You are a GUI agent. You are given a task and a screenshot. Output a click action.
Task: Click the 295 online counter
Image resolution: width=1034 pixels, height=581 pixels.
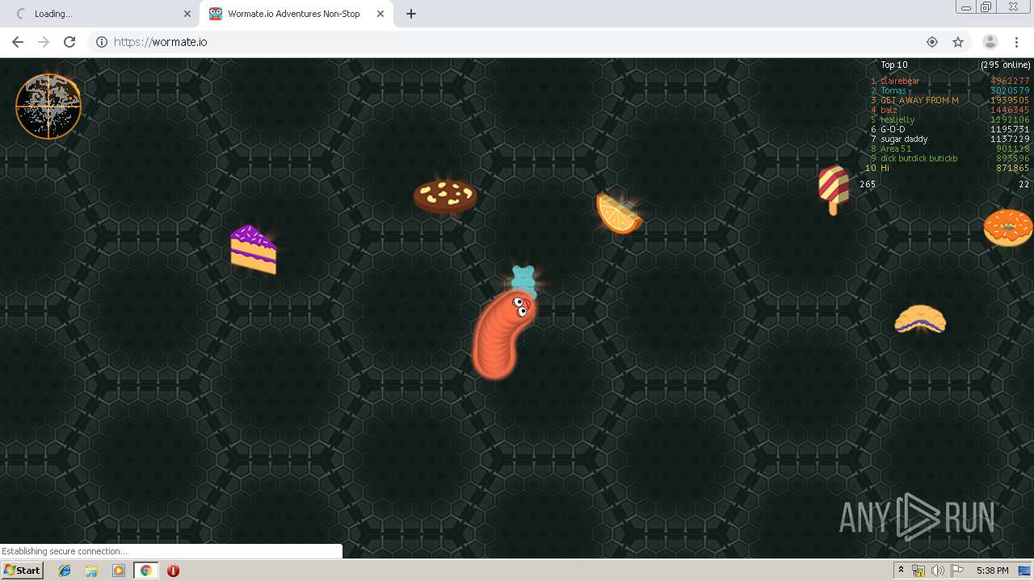click(x=1006, y=65)
